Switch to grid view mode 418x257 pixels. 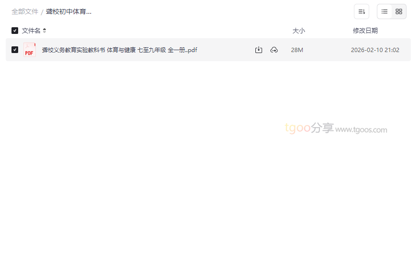(x=399, y=11)
